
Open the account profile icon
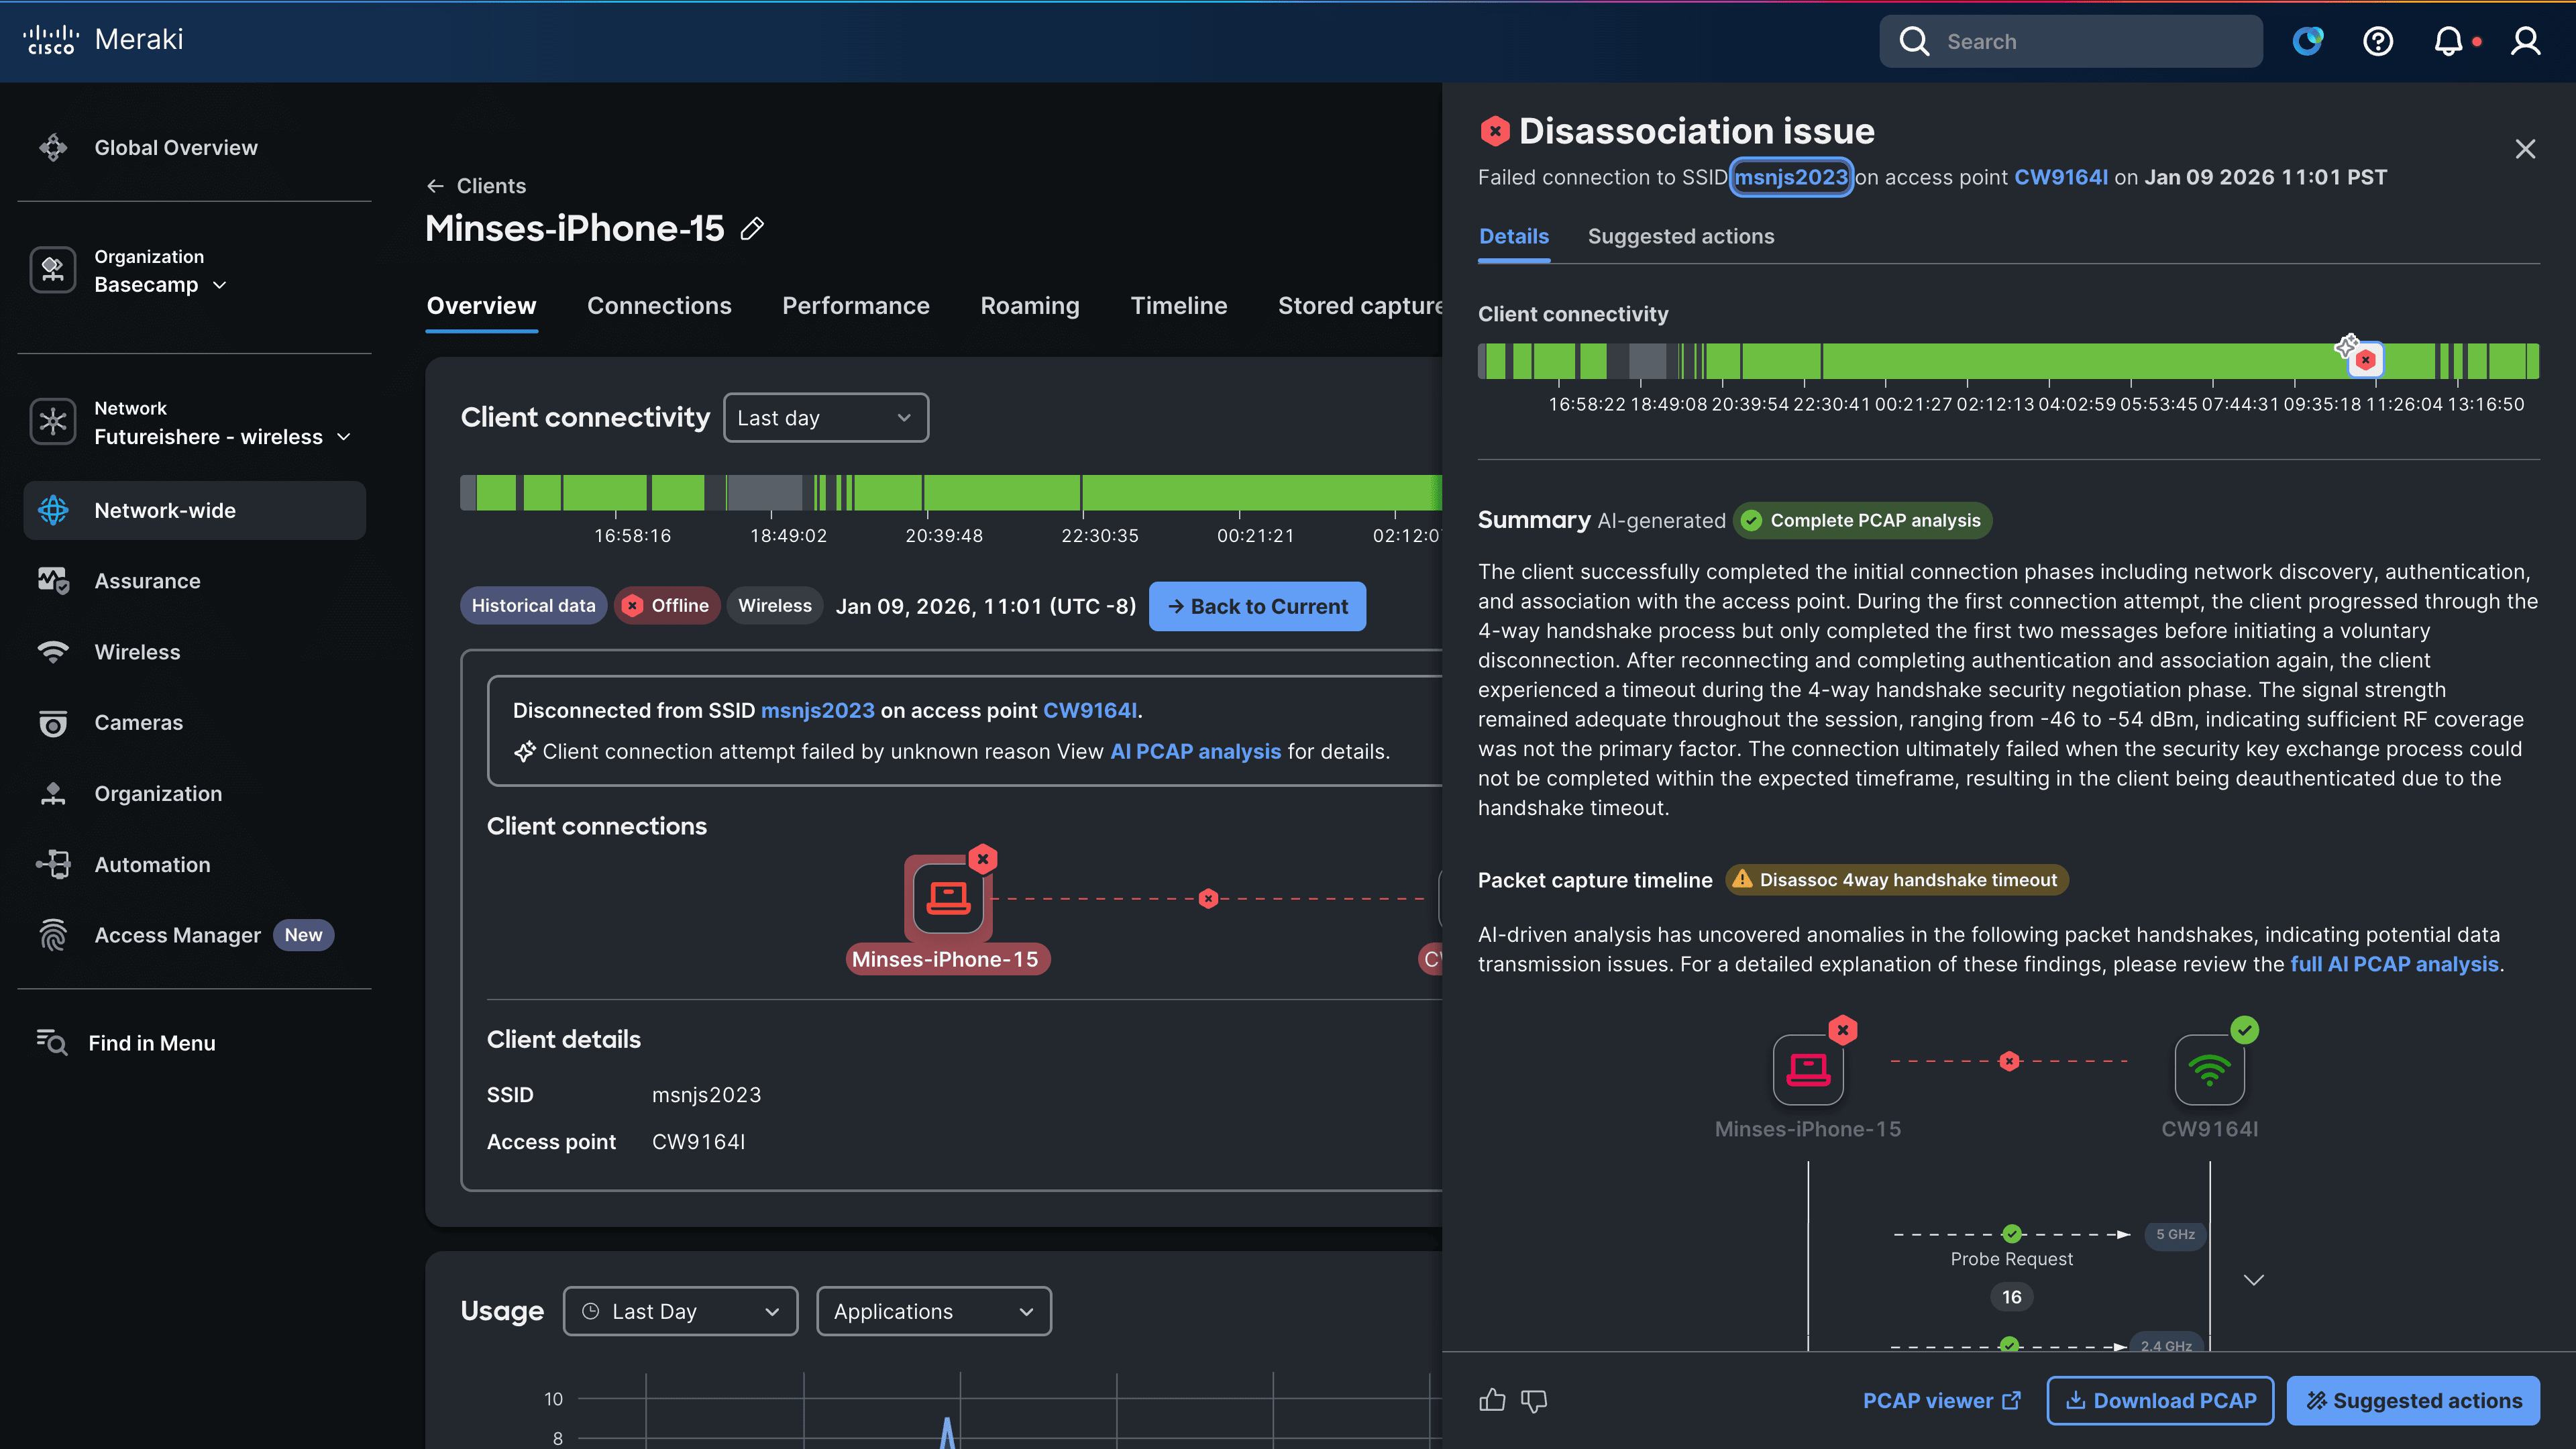(x=2524, y=41)
